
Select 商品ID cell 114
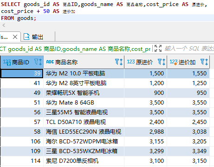click(22, 161)
